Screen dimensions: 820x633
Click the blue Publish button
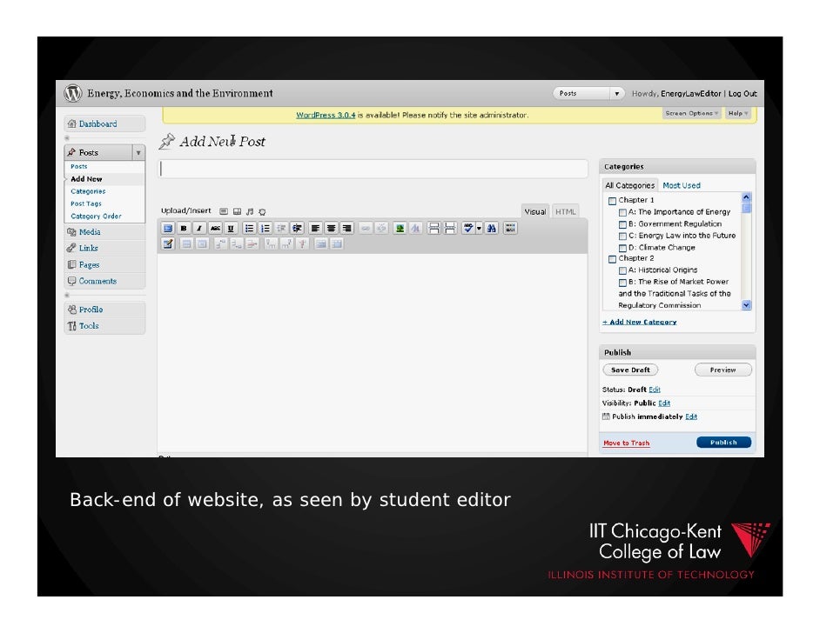click(x=723, y=443)
